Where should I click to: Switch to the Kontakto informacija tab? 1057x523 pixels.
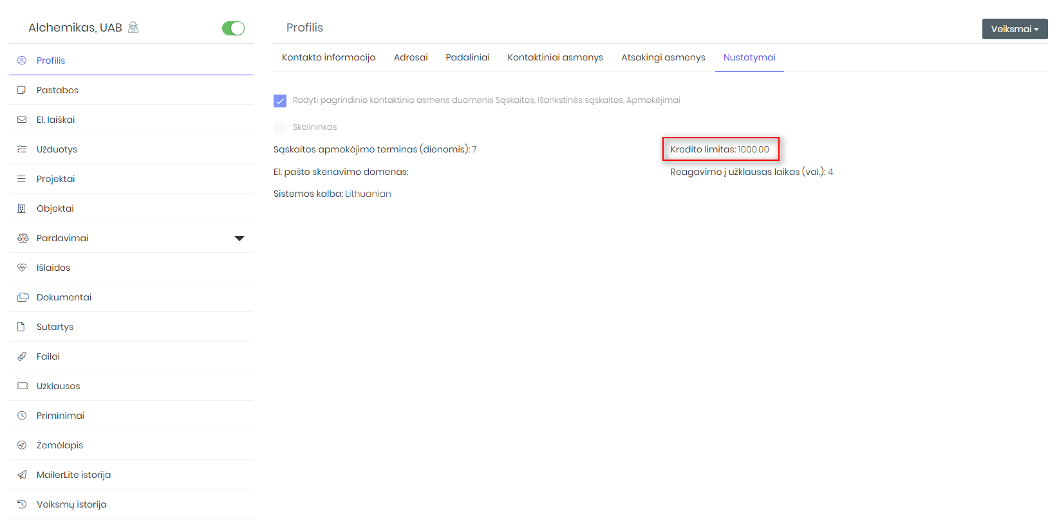[329, 57]
